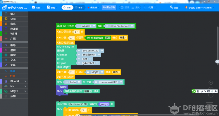The width and height of the screenshot is (219, 116).
Task: Edit the Wi-Fi password field xcl13703403503
Action: click(x=119, y=26)
